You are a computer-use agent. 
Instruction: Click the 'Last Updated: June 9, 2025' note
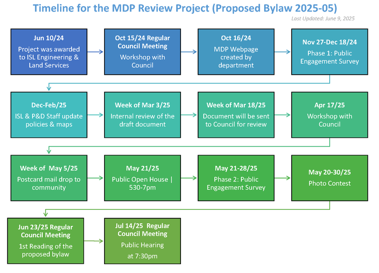(x=323, y=19)
